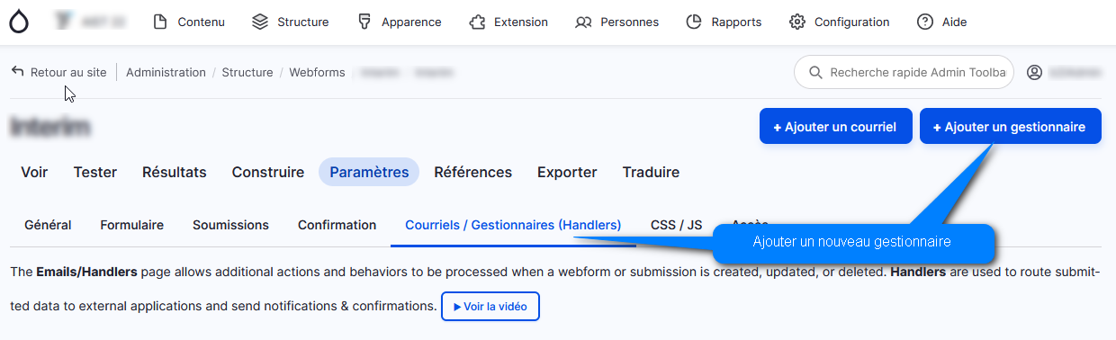Click the Drupal drop logo icon

pyautogui.click(x=18, y=22)
